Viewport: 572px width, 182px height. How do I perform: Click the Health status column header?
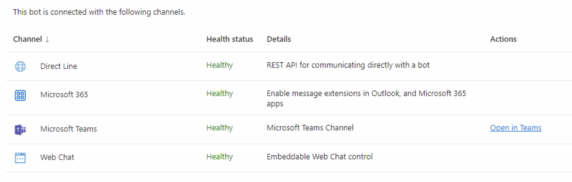(229, 39)
